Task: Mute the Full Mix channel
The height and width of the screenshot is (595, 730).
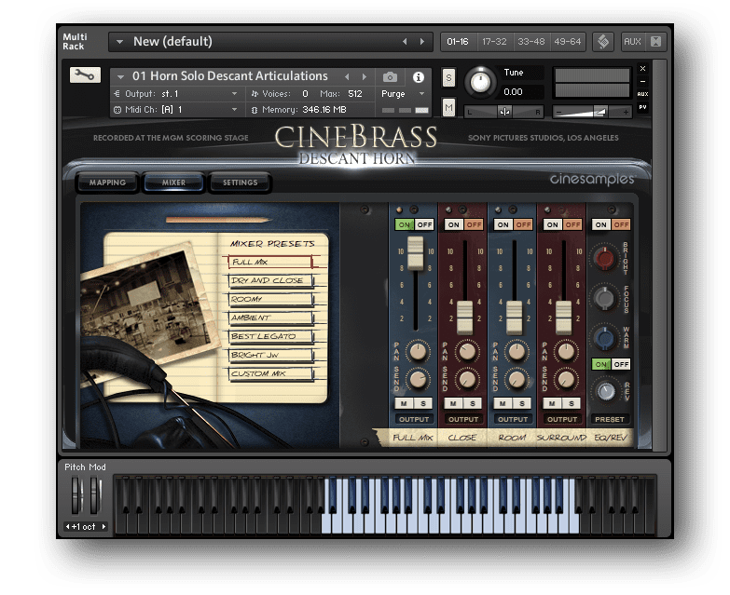Action: pyautogui.click(x=404, y=403)
